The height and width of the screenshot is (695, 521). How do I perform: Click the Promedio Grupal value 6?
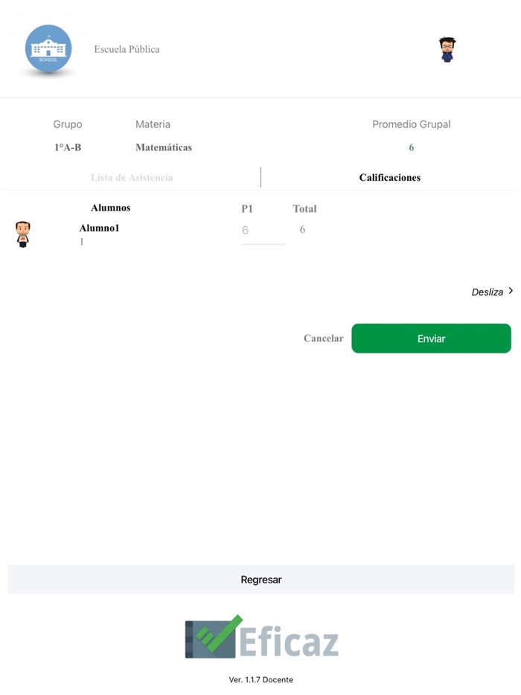click(411, 147)
